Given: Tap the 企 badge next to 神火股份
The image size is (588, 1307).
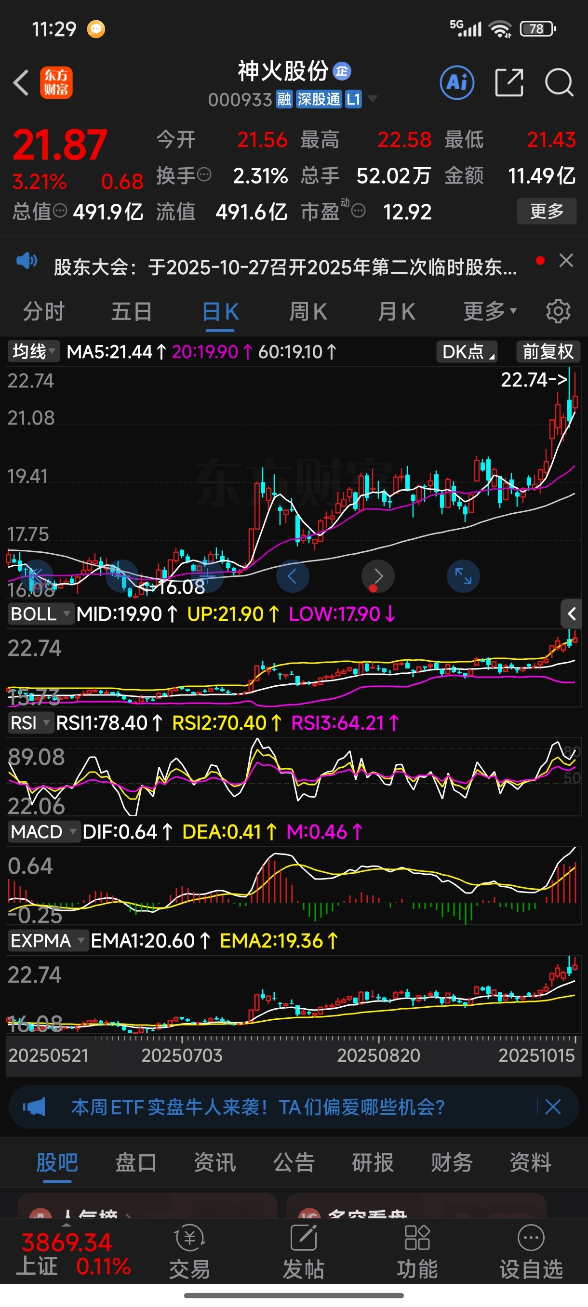Looking at the screenshot, I should coord(342,71).
